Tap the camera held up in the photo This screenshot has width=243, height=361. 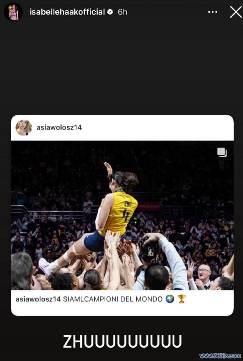pyautogui.click(x=149, y=250)
